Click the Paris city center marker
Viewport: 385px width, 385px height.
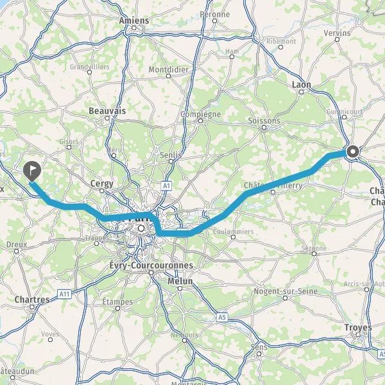click(141, 228)
